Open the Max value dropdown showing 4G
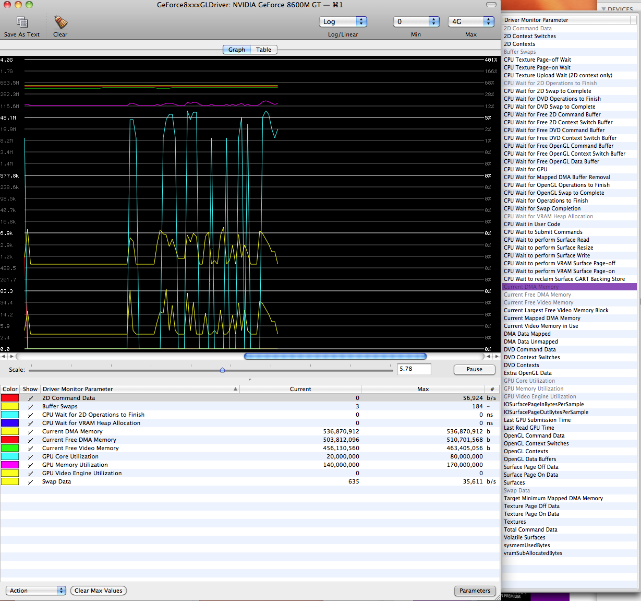This screenshot has height=601, width=641. (470, 21)
